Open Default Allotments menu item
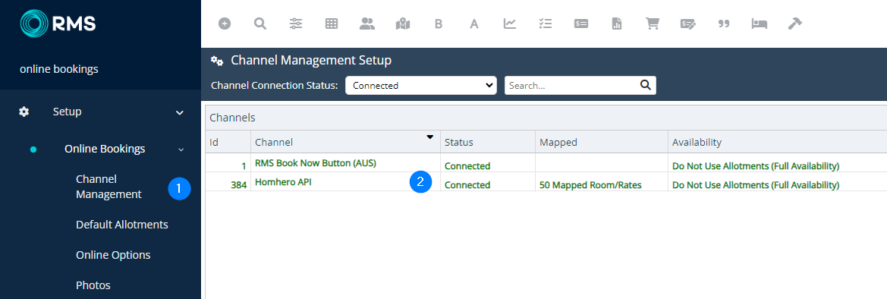Screen dimensions: 887x299 click(121, 225)
